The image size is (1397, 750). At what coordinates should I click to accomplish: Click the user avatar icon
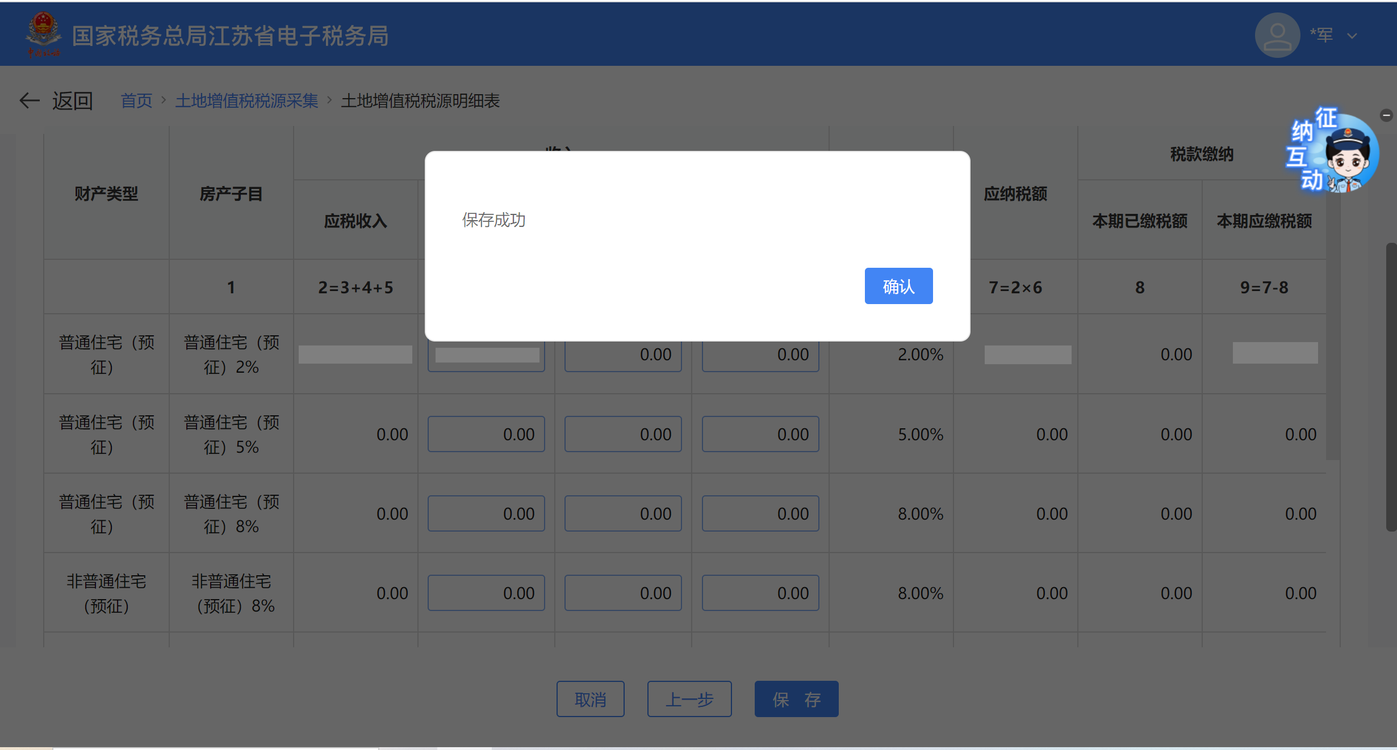[x=1277, y=35]
